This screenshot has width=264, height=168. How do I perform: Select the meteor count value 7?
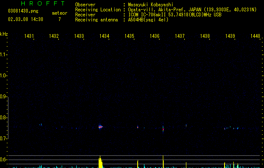coord(60,19)
